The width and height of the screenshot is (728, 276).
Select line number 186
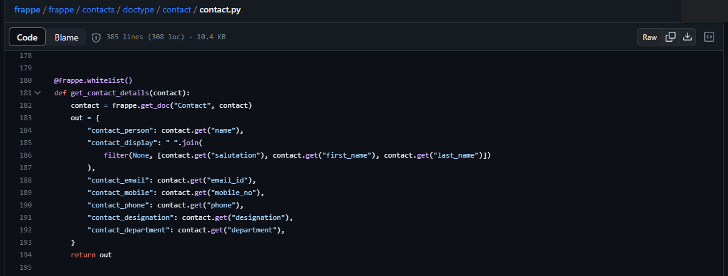click(x=26, y=156)
